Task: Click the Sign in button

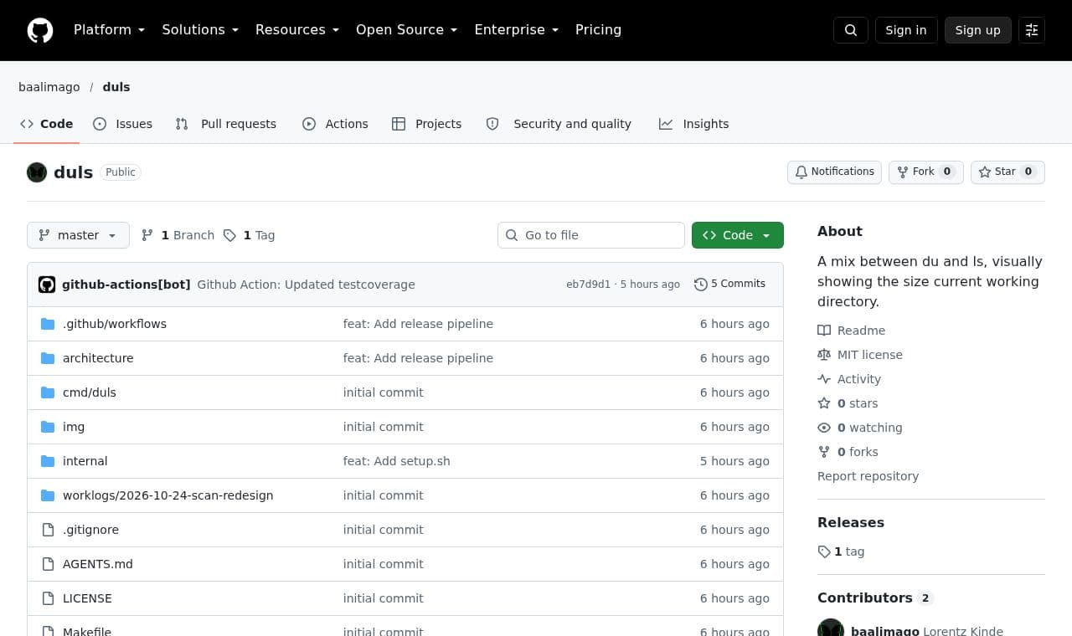Action: pyautogui.click(x=906, y=30)
